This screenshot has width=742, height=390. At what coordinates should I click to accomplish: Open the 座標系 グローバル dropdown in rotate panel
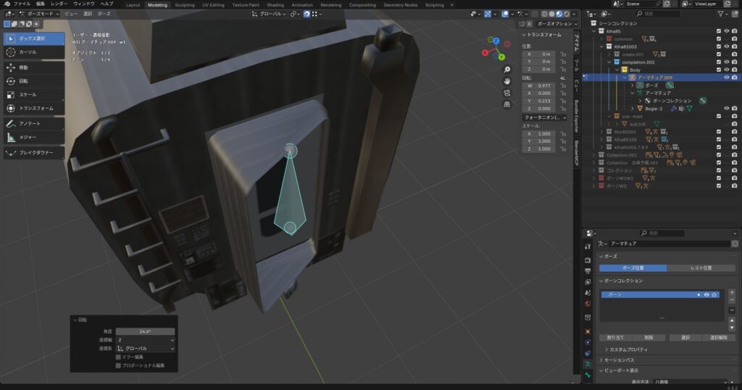click(145, 349)
